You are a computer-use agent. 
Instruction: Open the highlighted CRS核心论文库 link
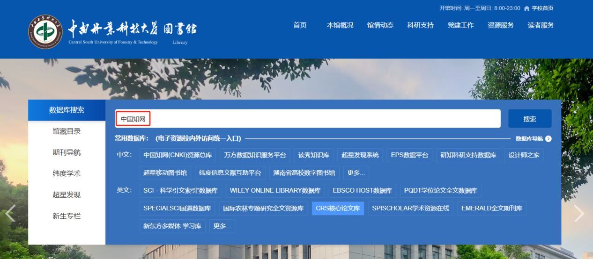[x=338, y=209]
